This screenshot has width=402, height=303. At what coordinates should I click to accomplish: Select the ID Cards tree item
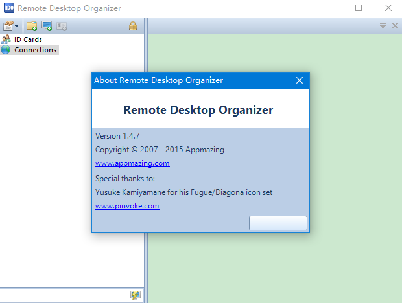pos(28,39)
